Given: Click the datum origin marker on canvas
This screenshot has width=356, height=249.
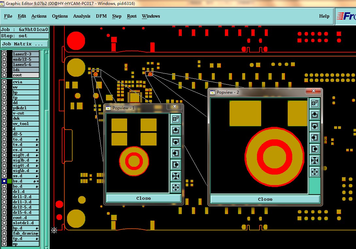Looking at the screenshot, I should (x=54, y=230).
